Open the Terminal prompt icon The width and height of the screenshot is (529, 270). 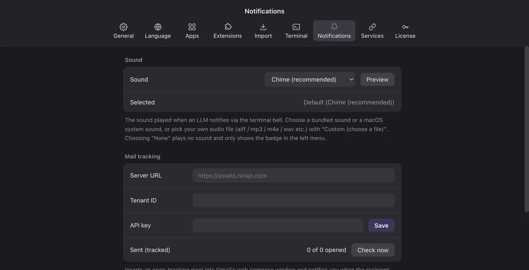click(x=296, y=27)
